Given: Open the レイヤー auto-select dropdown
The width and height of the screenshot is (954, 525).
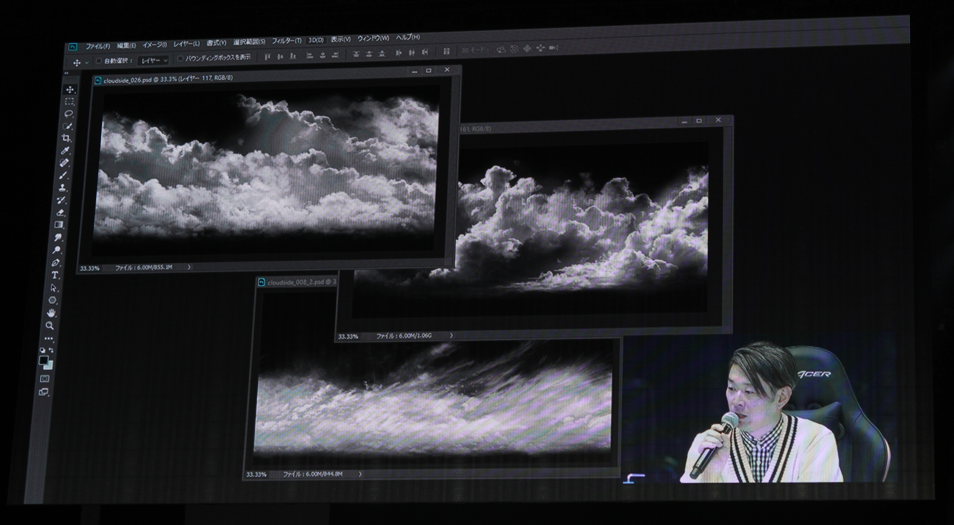Looking at the screenshot, I should tap(154, 61).
